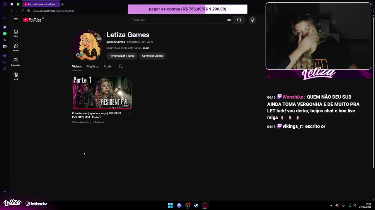The height and width of the screenshot is (210, 375).
Task: Go to YouTube Início
Action: [16, 33]
